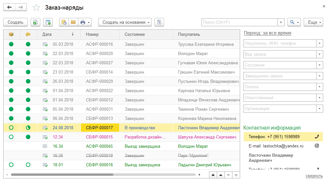
Task: Add Заказ-наряды to favorites with the star
Action: click(x=36, y=7)
